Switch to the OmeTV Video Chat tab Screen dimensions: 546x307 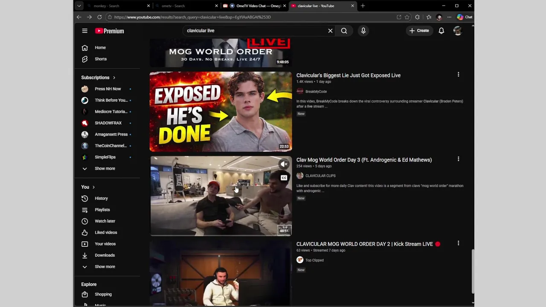pyautogui.click(x=255, y=6)
